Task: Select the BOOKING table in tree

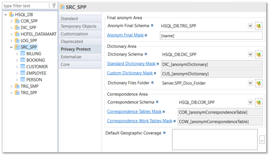Action: (x=35, y=60)
